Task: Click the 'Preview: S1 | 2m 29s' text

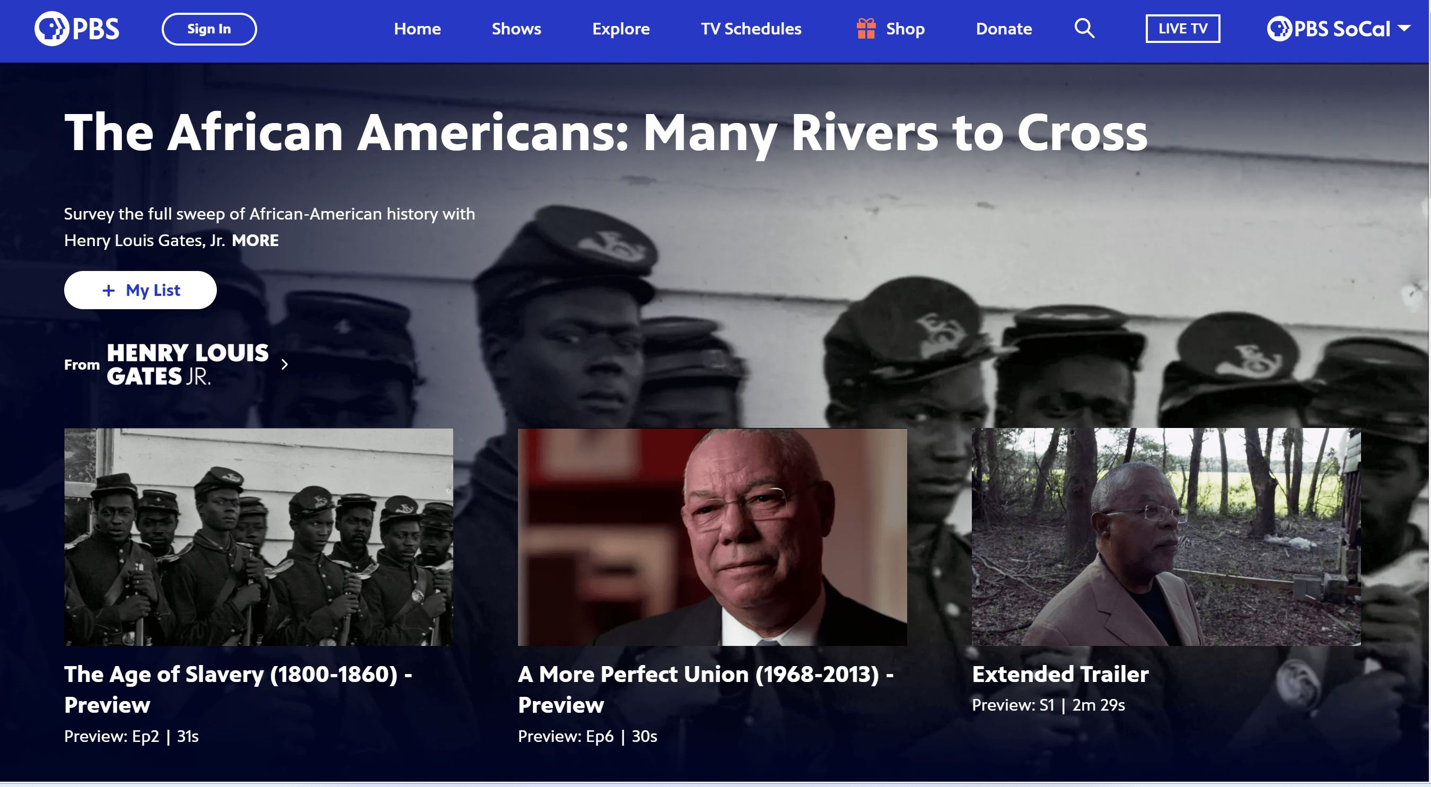Action: [1048, 705]
